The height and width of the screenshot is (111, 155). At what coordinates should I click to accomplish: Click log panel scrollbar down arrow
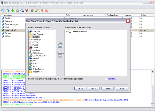(x=152, y=105)
